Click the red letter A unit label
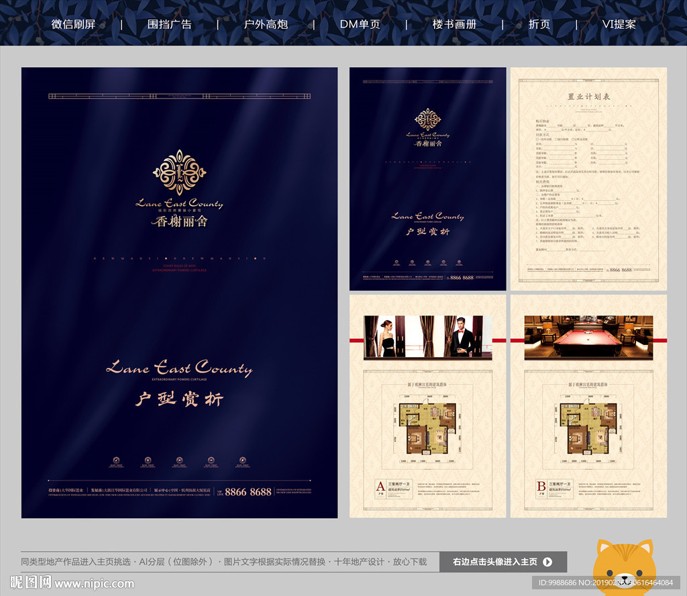This screenshot has height=596, width=687. click(x=380, y=485)
